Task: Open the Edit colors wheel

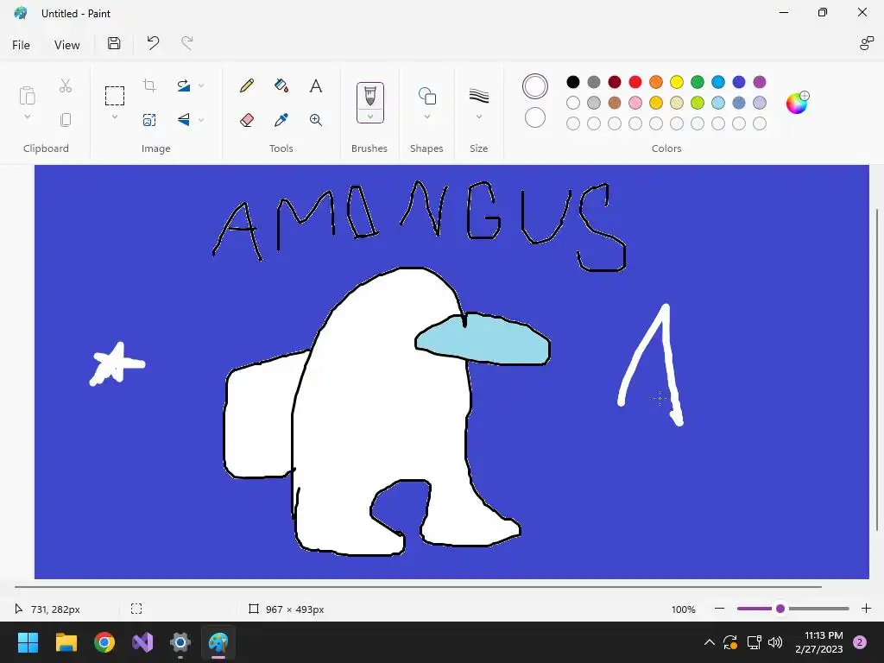Action: click(798, 103)
